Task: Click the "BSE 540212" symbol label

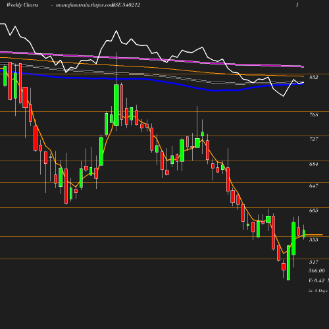Action: (x=126, y=5)
